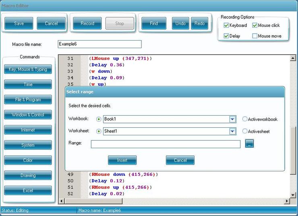Open the Worksheet dropdown showing Sheet1
The image size is (298, 216).
click(232, 131)
